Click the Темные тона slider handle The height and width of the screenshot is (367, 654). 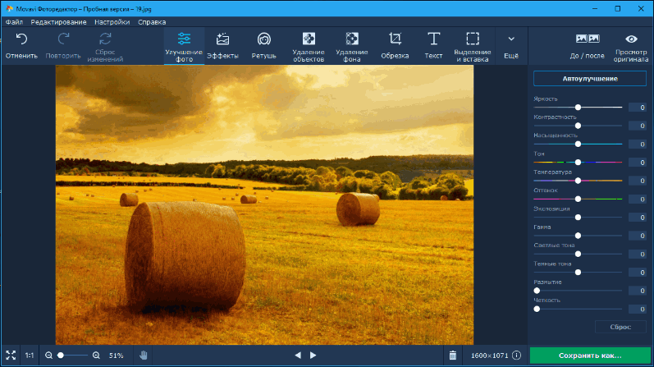(578, 273)
